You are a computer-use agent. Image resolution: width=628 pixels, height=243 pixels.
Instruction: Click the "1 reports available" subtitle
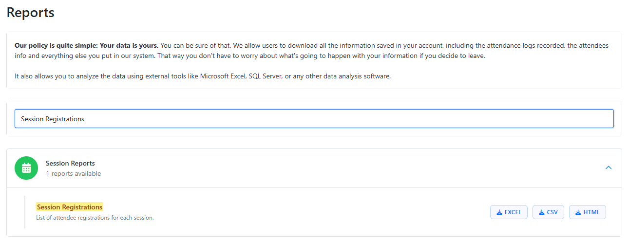(x=73, y=173)
